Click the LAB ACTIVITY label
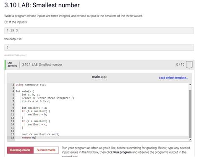 (12, 65)
